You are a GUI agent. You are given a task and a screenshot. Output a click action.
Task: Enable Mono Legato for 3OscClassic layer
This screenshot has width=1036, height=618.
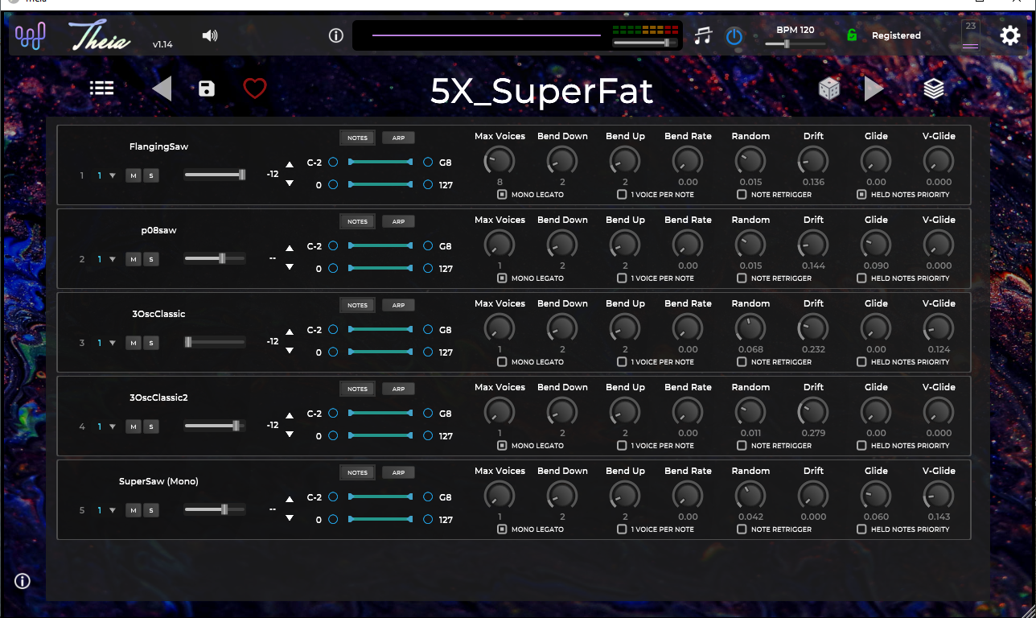(502, 362)
